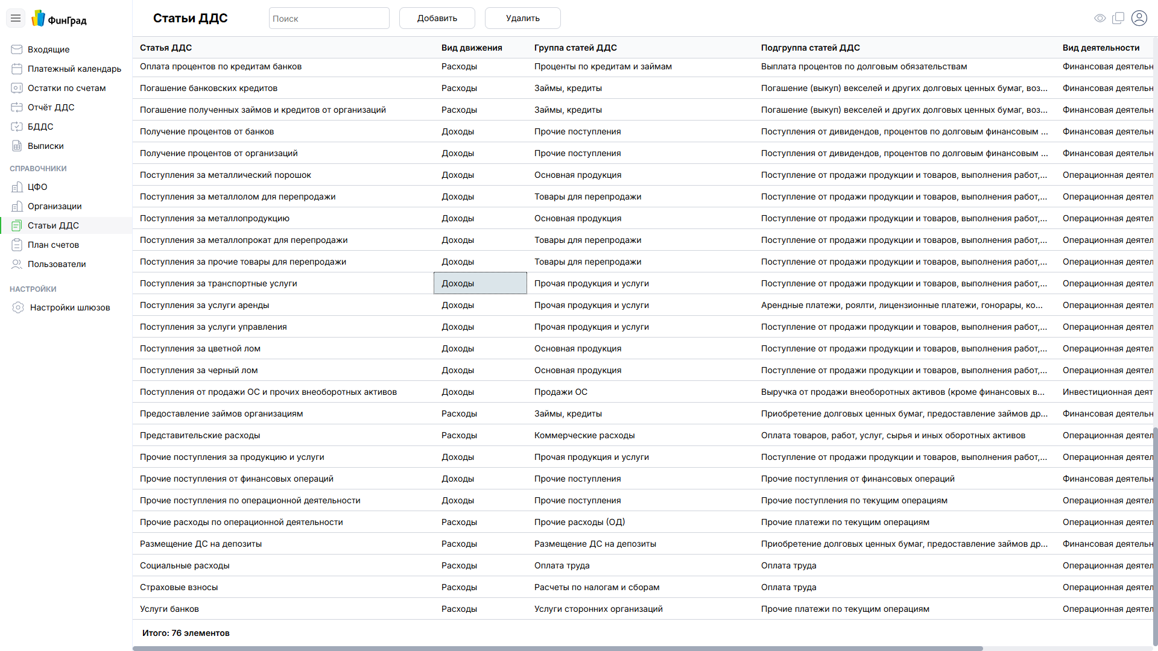
Task: Click into the Поиск search field
Action: click(329, 19)
